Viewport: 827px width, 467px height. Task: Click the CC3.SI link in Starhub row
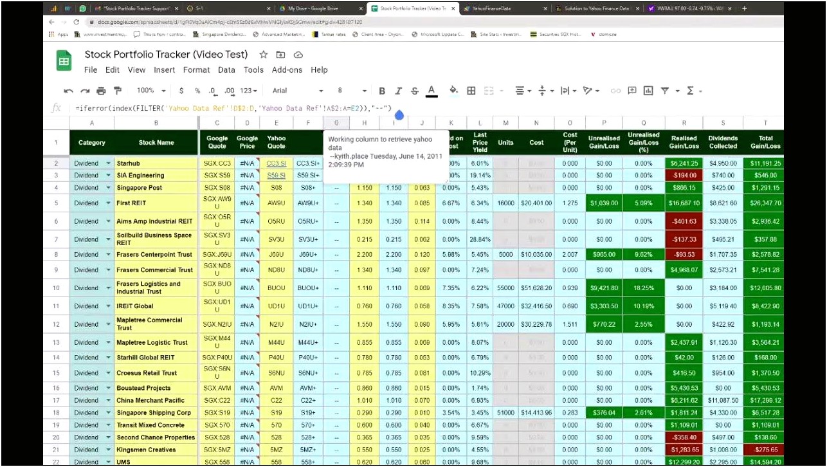coord(276,163)
